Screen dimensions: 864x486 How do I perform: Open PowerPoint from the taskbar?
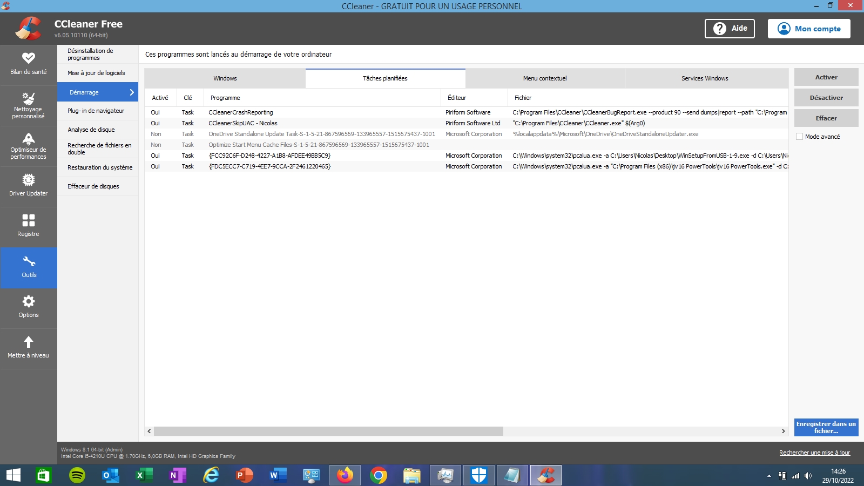[245, 475]
